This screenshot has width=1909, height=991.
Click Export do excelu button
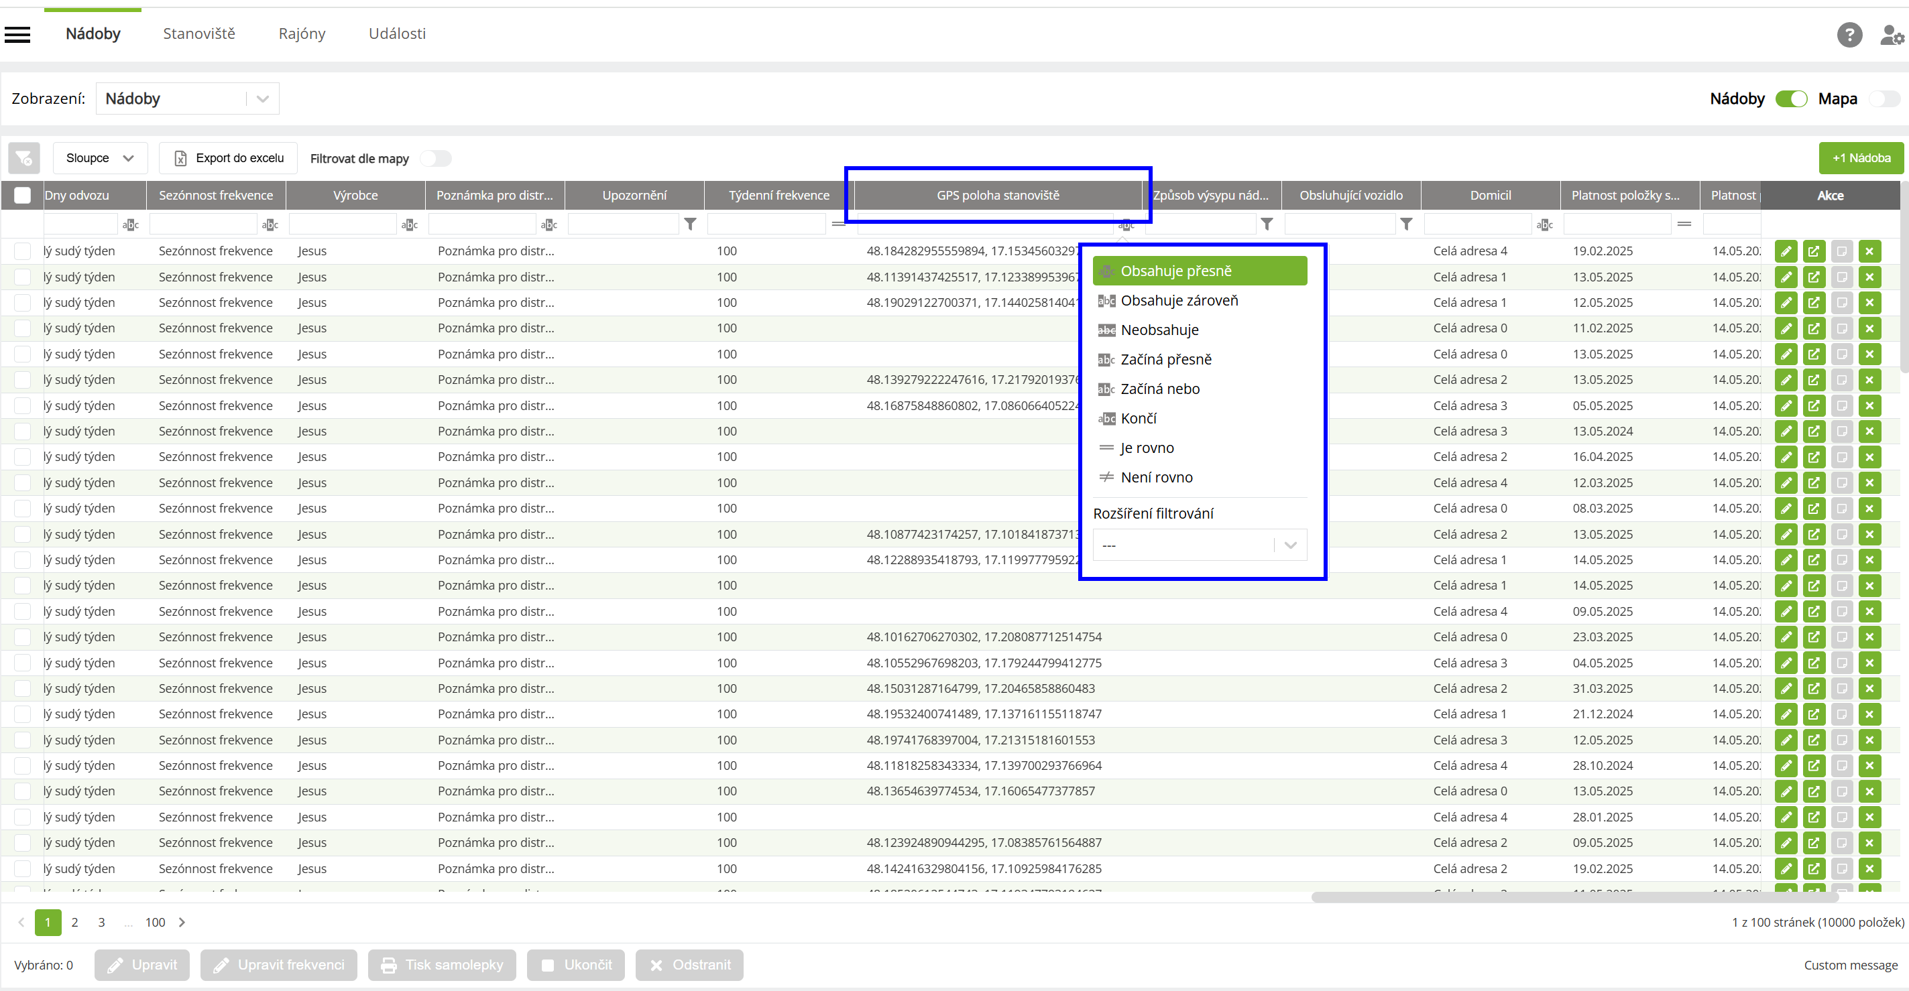[x=228, y=157]
